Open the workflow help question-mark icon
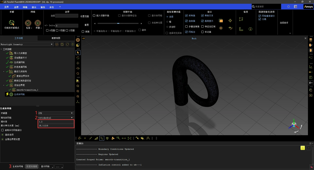The image size is (314, 170). click(72, 44)
